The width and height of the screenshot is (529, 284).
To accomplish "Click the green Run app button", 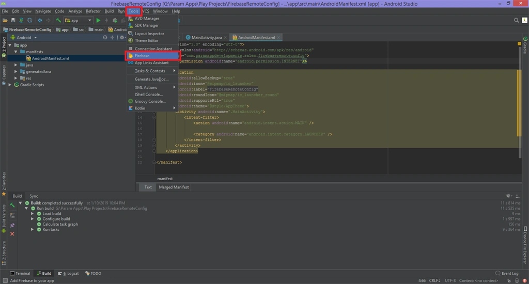I will [x=98, y=20].
